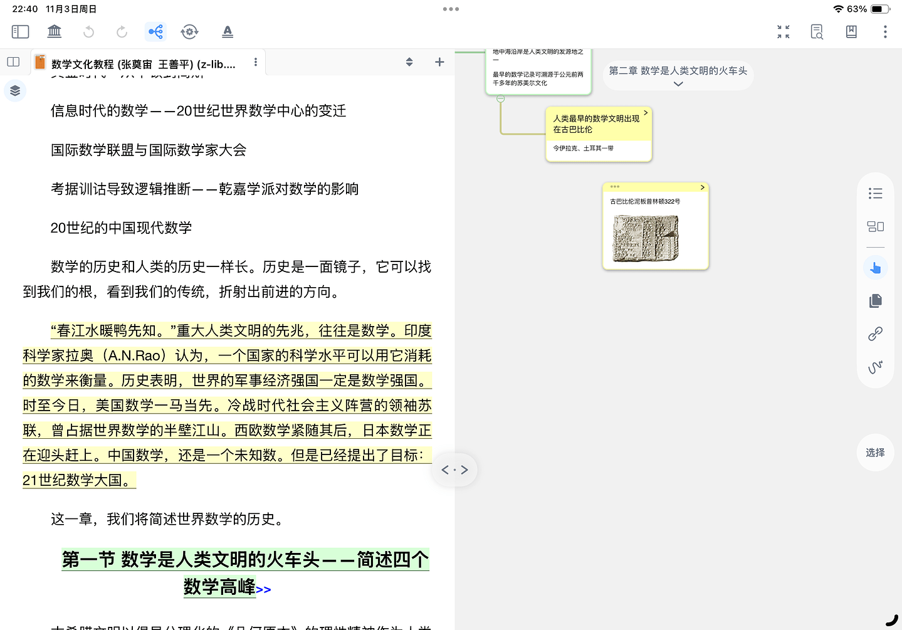
Task: Toggle the mind map mode icon
Action: click(155, 31)
